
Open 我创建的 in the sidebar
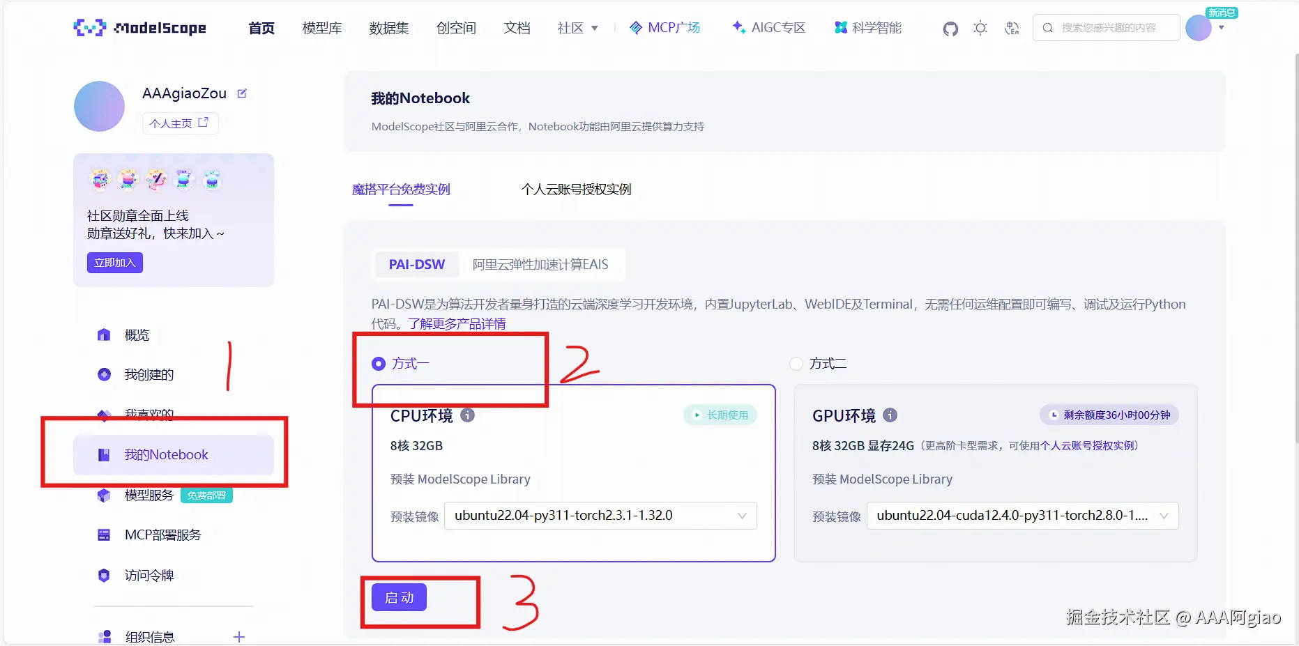pos(149,375)
